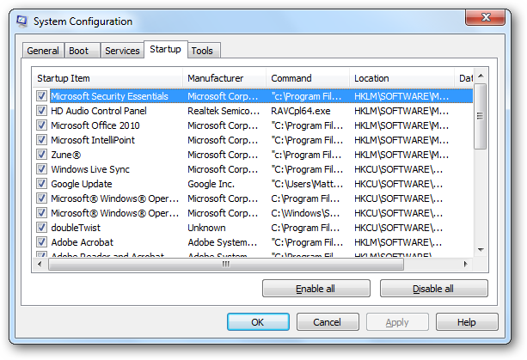Confirm with the OK button
Viewport: 527px width, 360px height.
[258, 322]
